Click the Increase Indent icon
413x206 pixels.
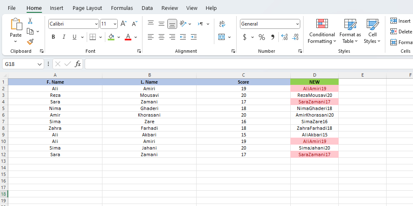194,37
